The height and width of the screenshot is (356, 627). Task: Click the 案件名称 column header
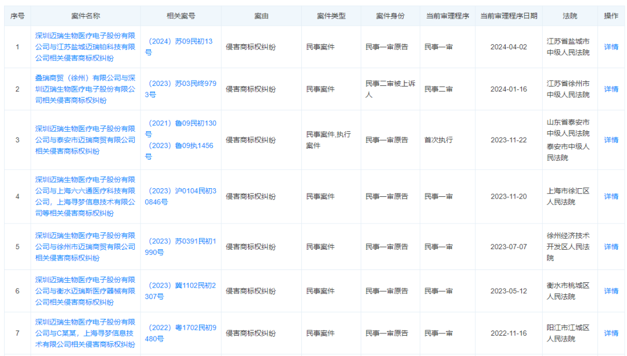85,16
